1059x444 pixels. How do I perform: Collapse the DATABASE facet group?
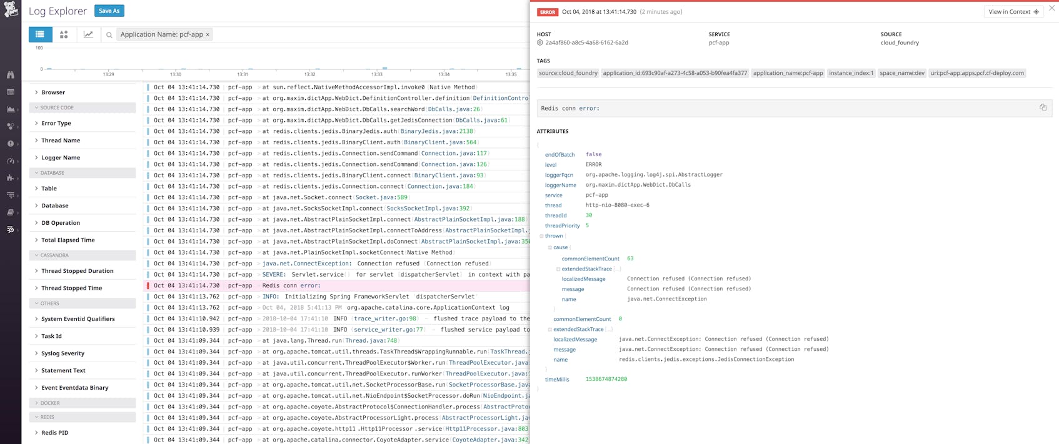pos(82,173)
